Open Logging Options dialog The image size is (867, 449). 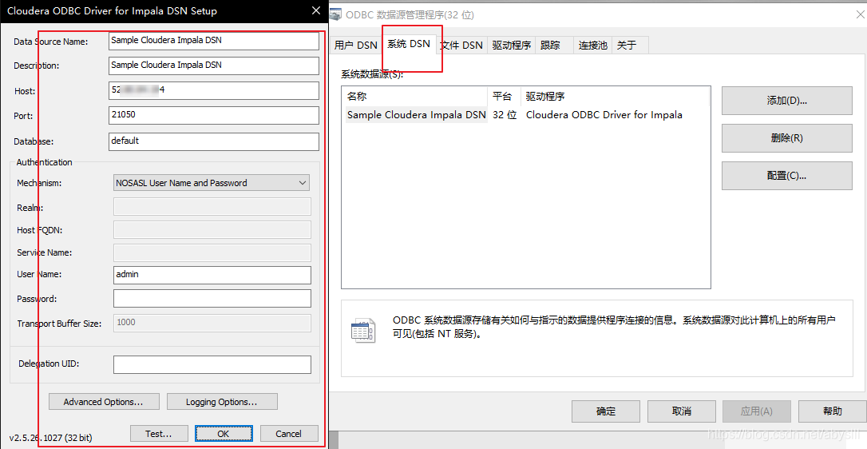tap(222, 402)
